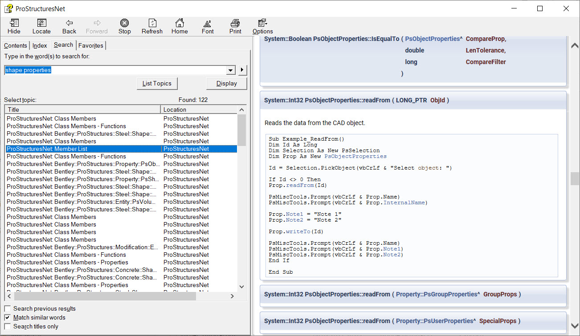Open the Favorites tab

tap(90, 45)
